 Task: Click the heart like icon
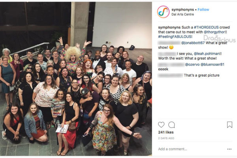point(161,125)
